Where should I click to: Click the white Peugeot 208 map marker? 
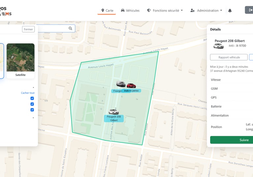point(114,112)
